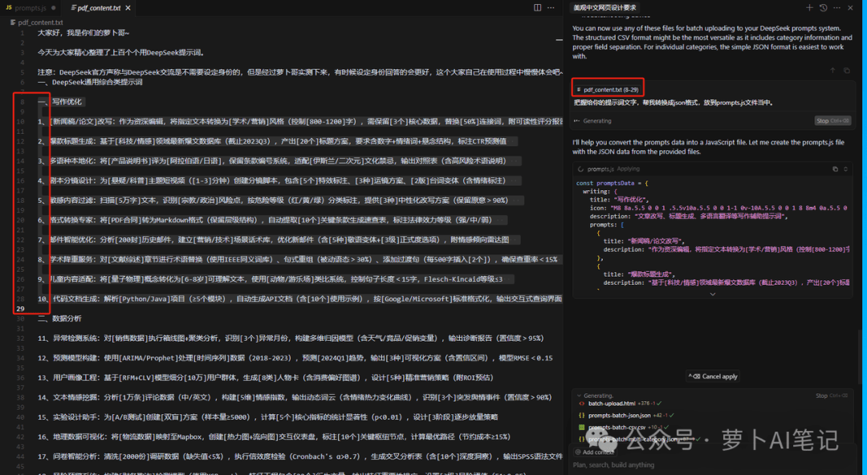Viewport: 867px width, 475px height.
Task: Toggle expand arrows on prompts.js code block
Action: (x=845, y=169)
